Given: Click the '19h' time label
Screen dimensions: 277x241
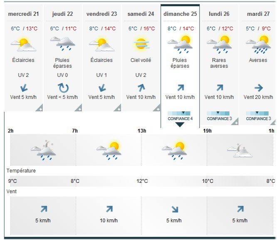Looking at the screenshot, I should 208,131.
